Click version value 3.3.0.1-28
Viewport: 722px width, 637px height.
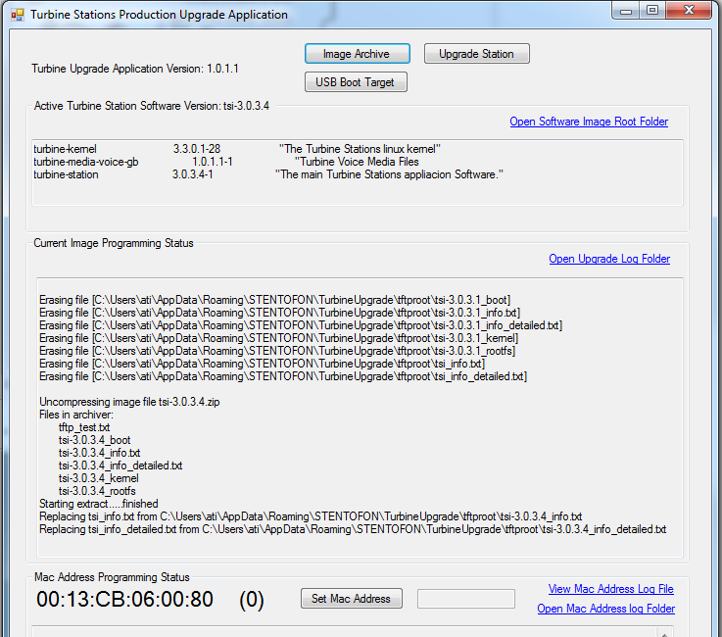tap(197, 149)
